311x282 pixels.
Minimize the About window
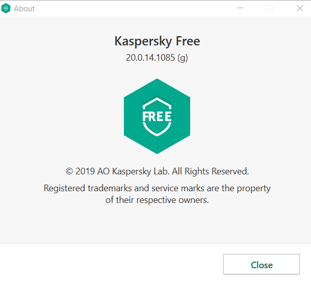[x=241, y=8]
